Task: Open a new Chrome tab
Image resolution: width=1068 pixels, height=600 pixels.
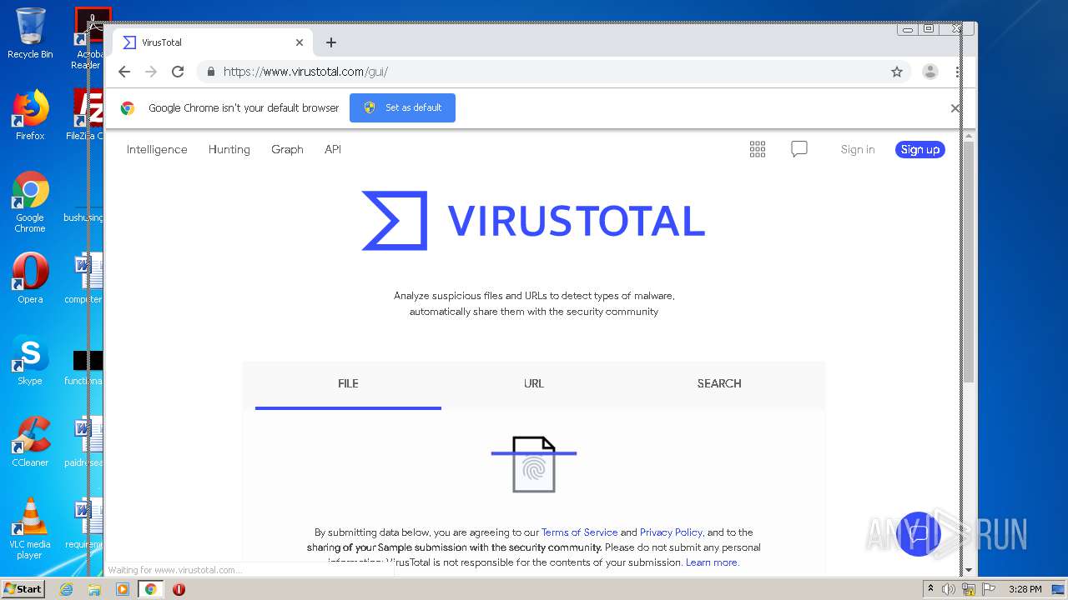Action: click(331, 42)
